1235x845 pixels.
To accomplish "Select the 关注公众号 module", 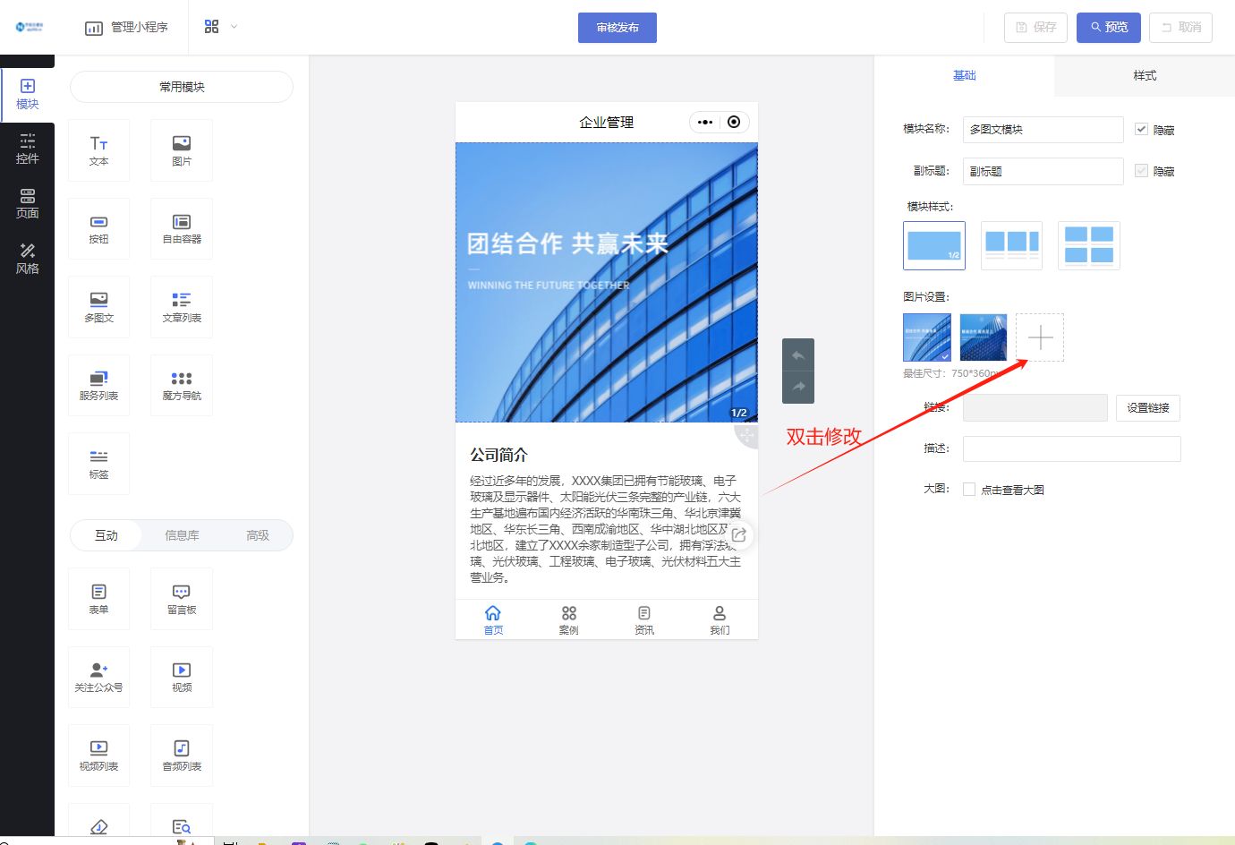I will 98,677.
